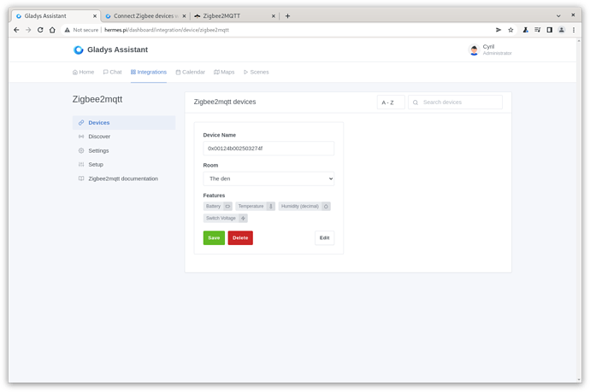The height and width of the screenshot is (392, 590).
Task: Click the search magnifier icon
Action: coord(416,102)
